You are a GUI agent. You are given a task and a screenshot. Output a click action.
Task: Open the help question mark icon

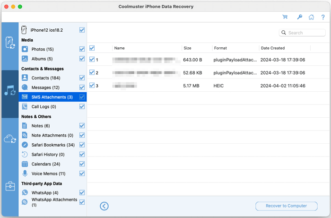(323, 17)
